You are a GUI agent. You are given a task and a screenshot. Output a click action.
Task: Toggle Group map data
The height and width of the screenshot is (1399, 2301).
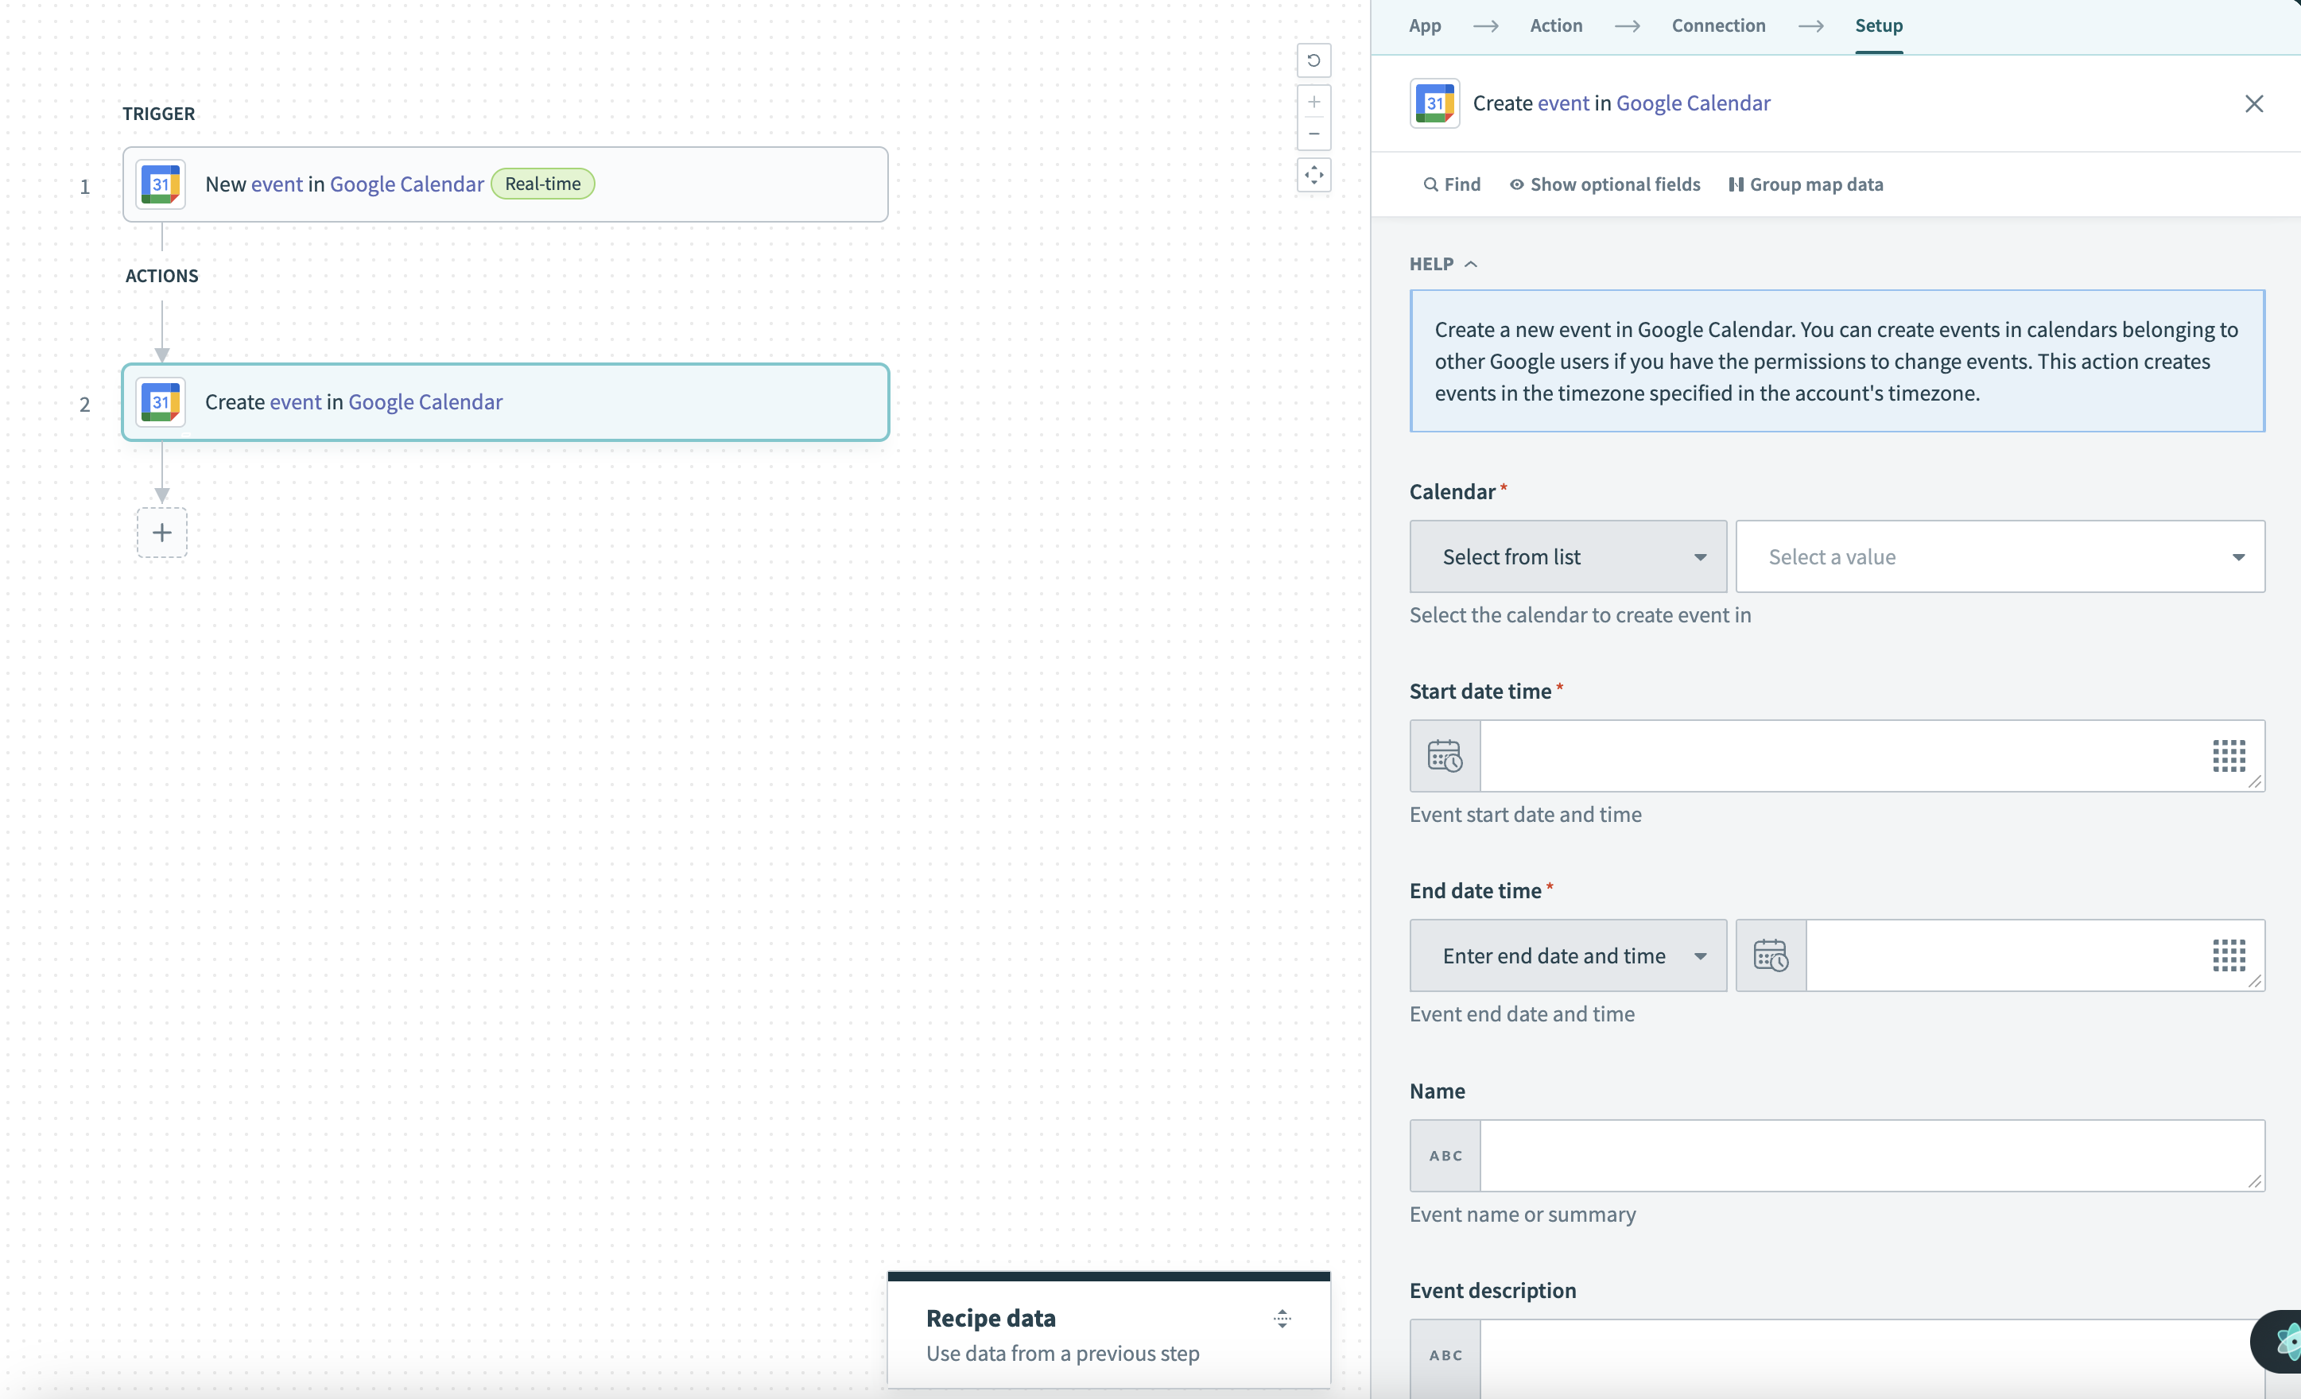click(x=1805, y=185)
